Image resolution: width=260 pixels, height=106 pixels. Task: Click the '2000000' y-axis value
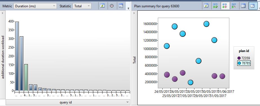tap(151, 82)
